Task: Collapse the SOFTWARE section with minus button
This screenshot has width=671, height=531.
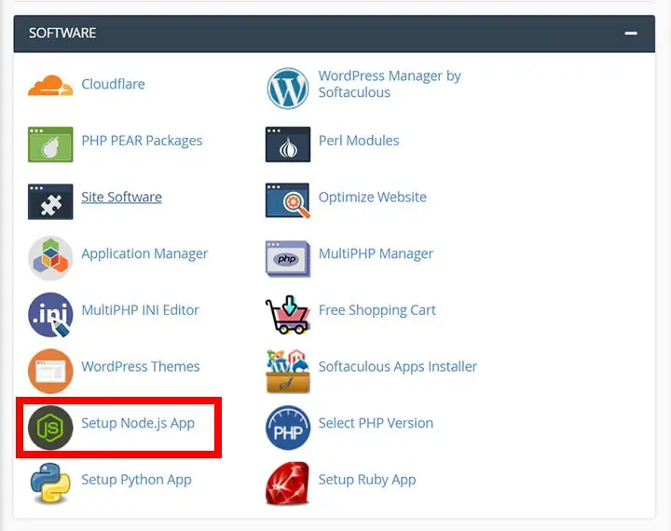Action: point(631,34)
